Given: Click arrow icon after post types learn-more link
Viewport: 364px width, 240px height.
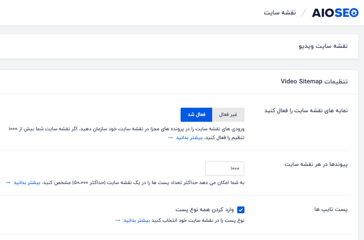Looking at the screenshot, I should pyautogui.click(x=118, y=220).
